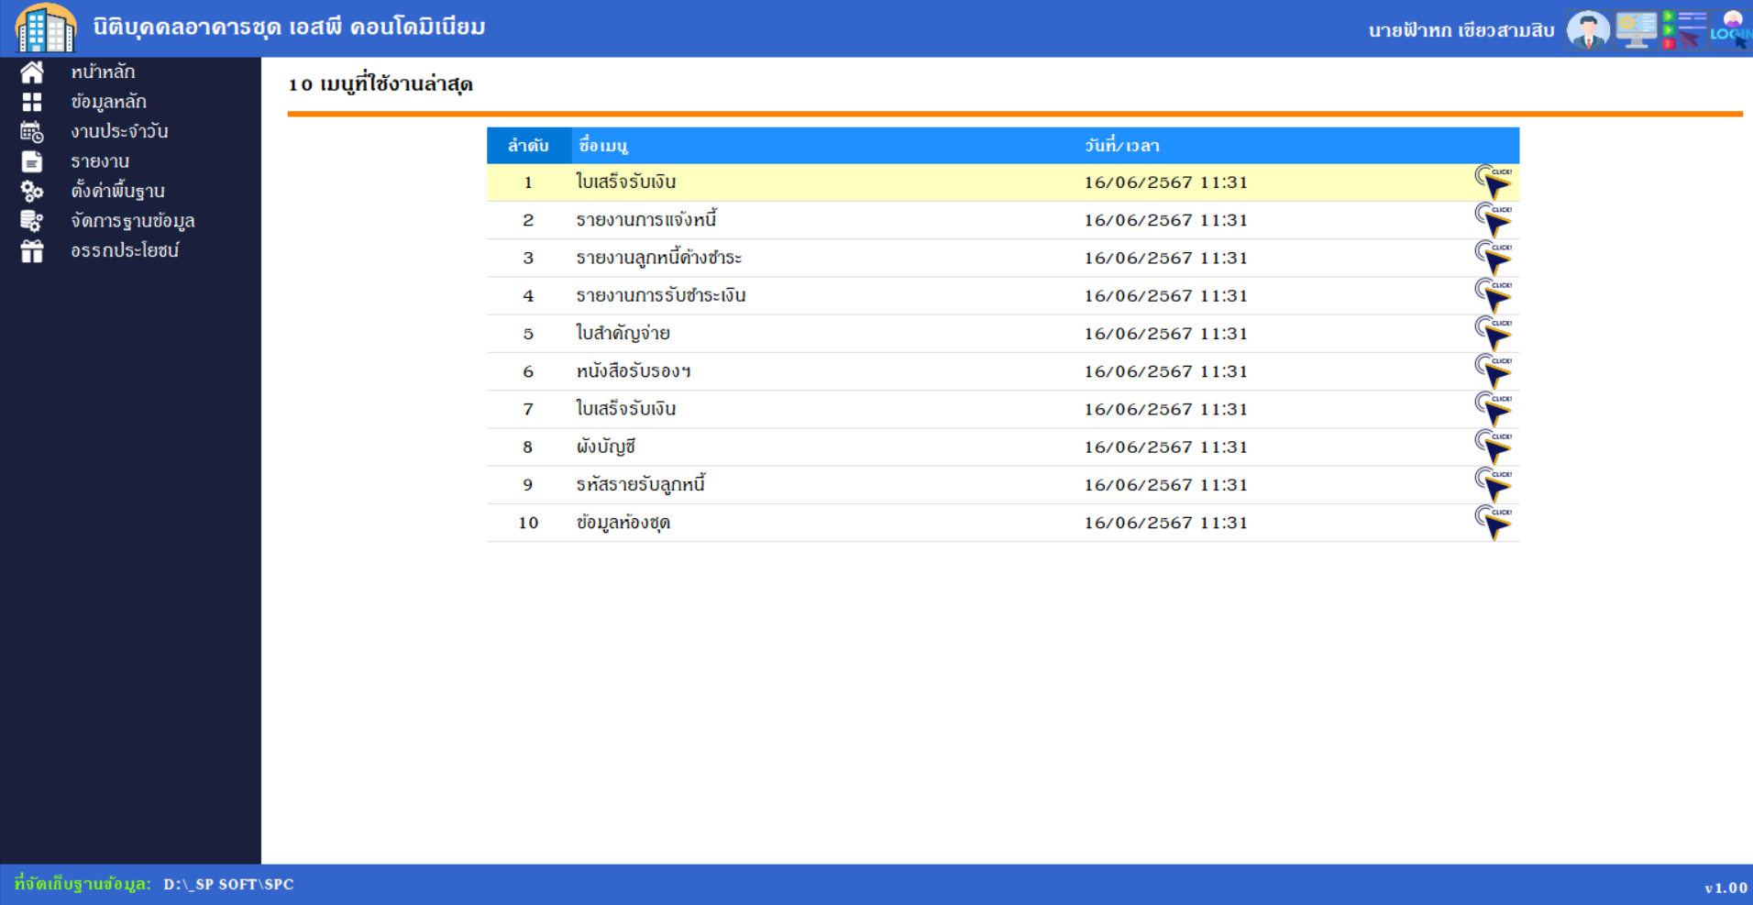Select the รายงานการรับชำระเงิน row name
Viewport: 1753px width, 905px height.
tap(661, 295)
